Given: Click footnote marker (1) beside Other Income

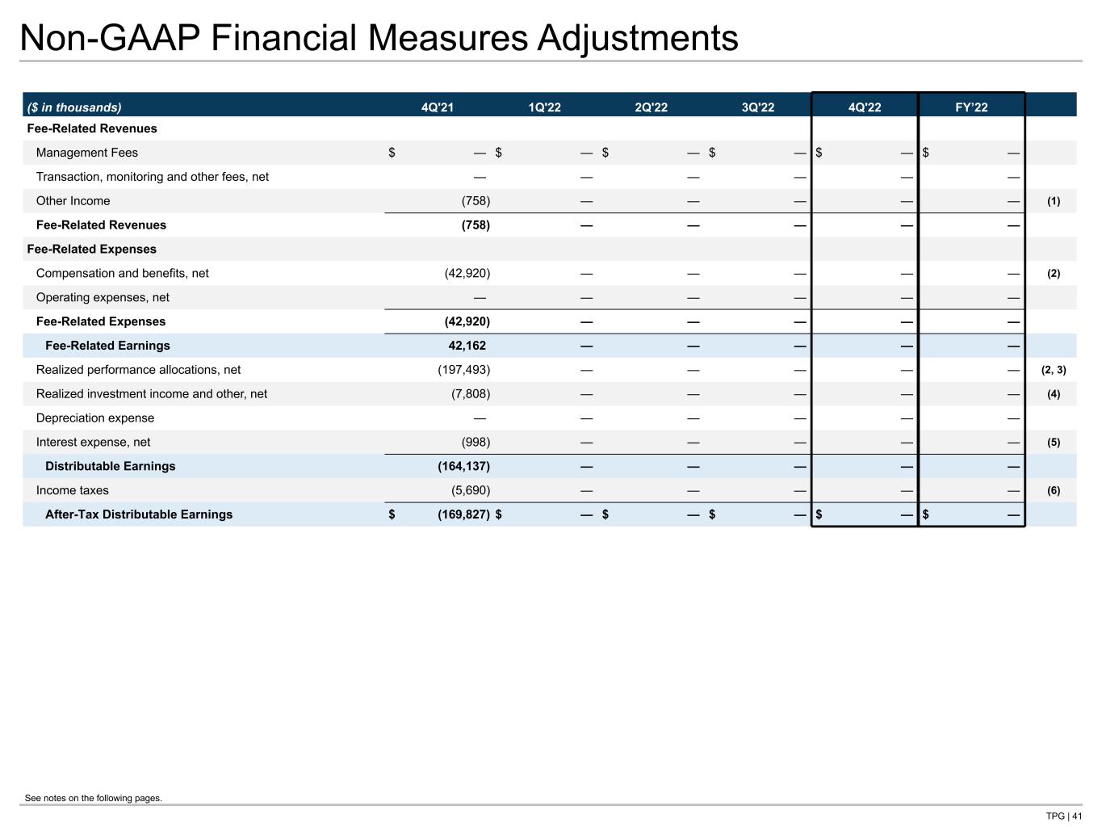Looking at the screenshot, I should (x=1054, y=201).
